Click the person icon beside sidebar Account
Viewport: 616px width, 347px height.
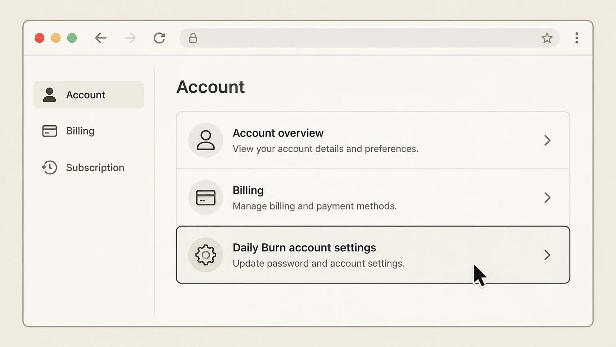coord(49,95)
